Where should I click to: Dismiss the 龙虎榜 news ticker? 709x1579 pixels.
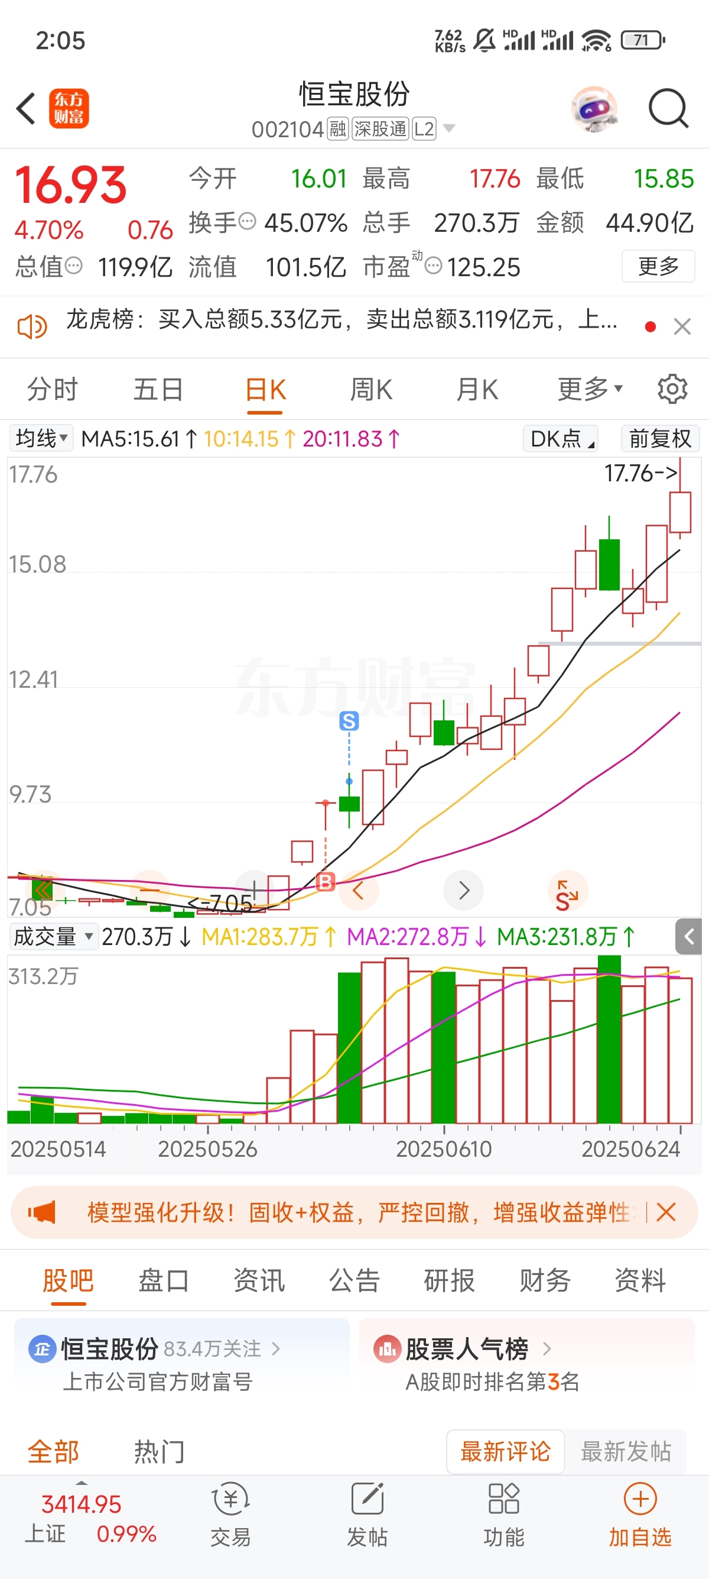(x=682, y=326)
